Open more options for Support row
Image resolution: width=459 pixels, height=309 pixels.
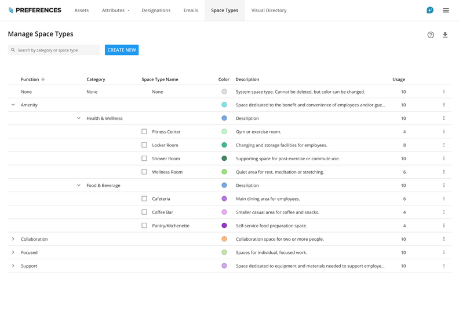pyautogui.click(x=444, y=266)
